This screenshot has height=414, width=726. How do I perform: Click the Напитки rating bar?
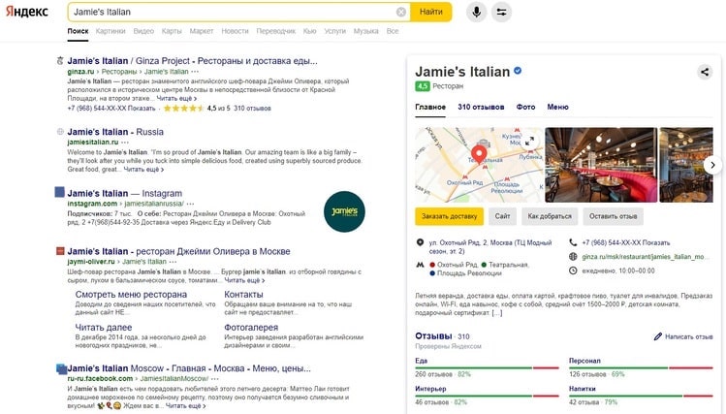641,396
